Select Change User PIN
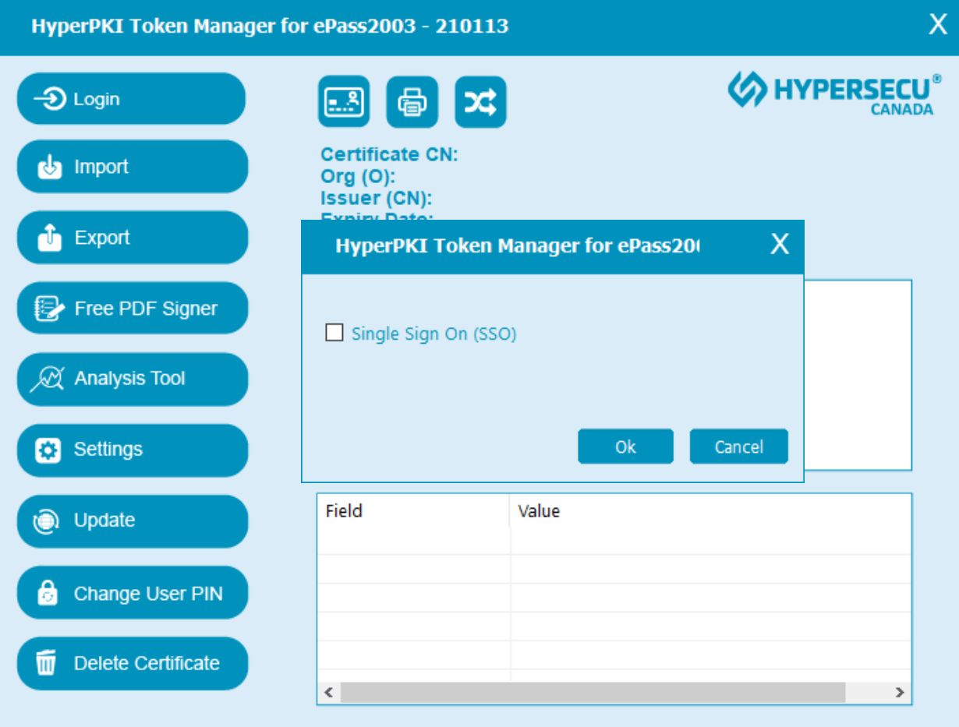The width and height of the screenshot is (959, 727). [x=133, y=592]
